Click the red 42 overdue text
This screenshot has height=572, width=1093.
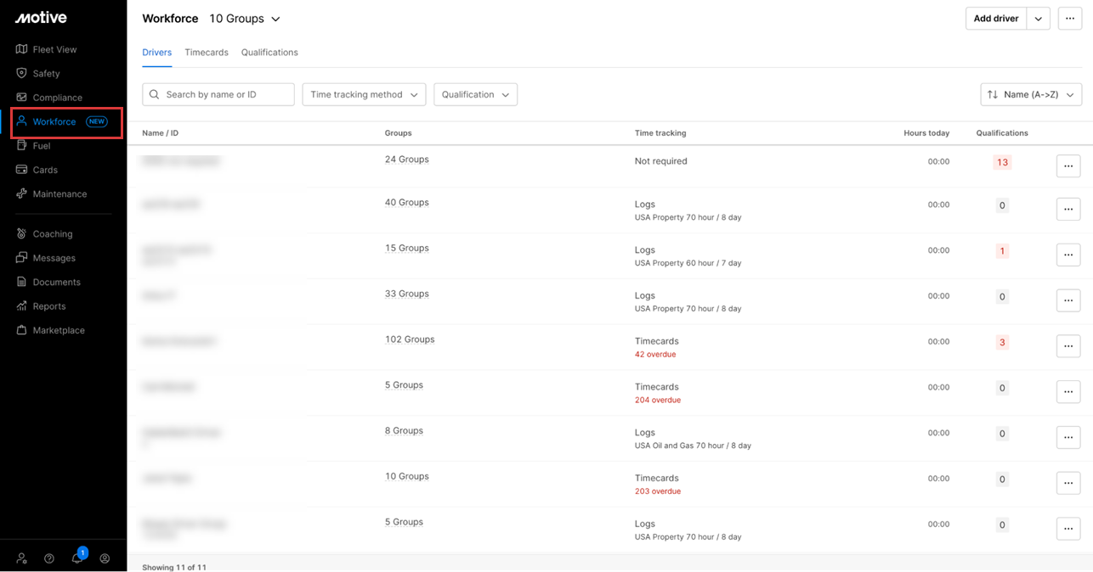pyautogui.click(x=655, y=355)
